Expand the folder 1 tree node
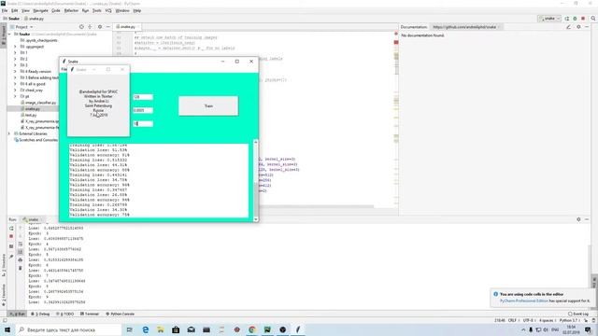 (15, 53)
